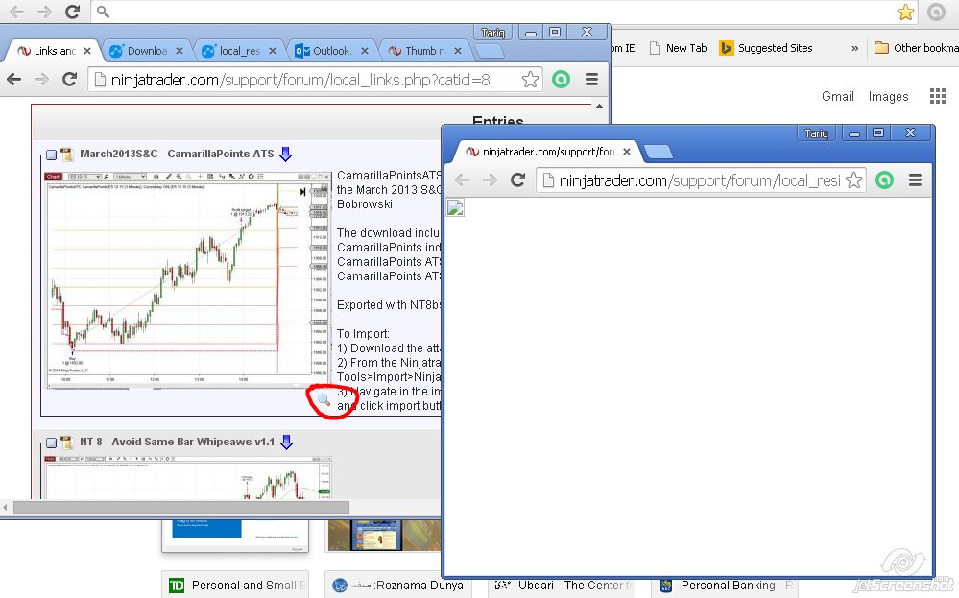Click the notepad icon beside NT 8 entry title
Viewport: 959px width, 598px height.
tap(66, 442)
